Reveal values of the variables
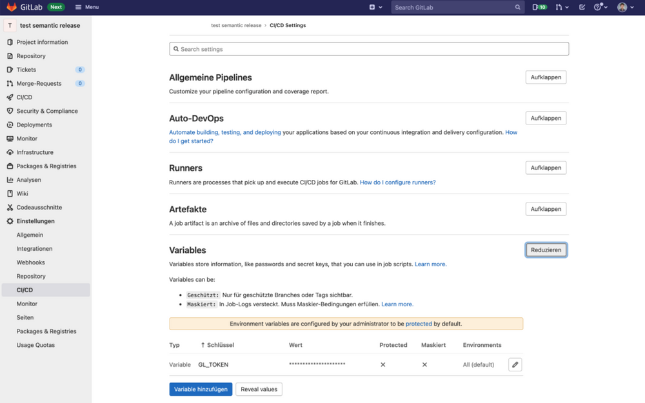Image resolution: width=645 pixels, height=403 pixels. pyautogui.click(x=259, y=389)
